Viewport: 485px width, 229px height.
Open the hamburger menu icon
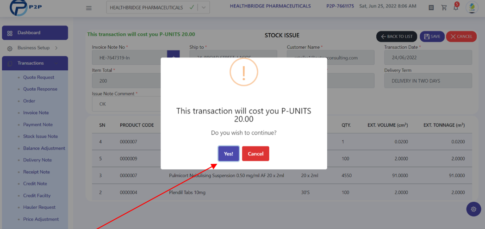pos(89,8)
